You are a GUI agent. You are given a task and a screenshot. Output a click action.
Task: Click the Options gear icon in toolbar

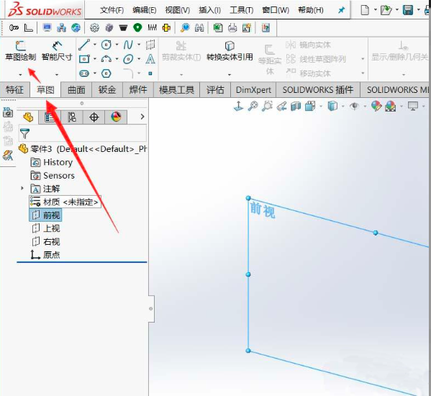[x=94, y=28]
